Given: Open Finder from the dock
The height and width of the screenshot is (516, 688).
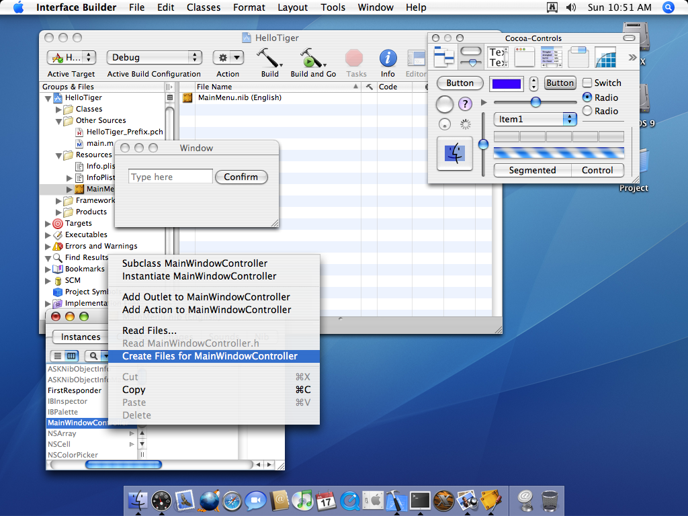Looking at the screenshot, I should click(x=138, y=500).
